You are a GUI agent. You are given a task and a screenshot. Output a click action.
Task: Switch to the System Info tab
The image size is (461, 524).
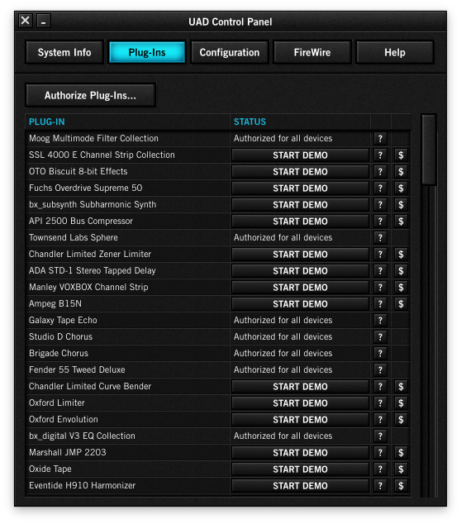(x=64, y=52)
